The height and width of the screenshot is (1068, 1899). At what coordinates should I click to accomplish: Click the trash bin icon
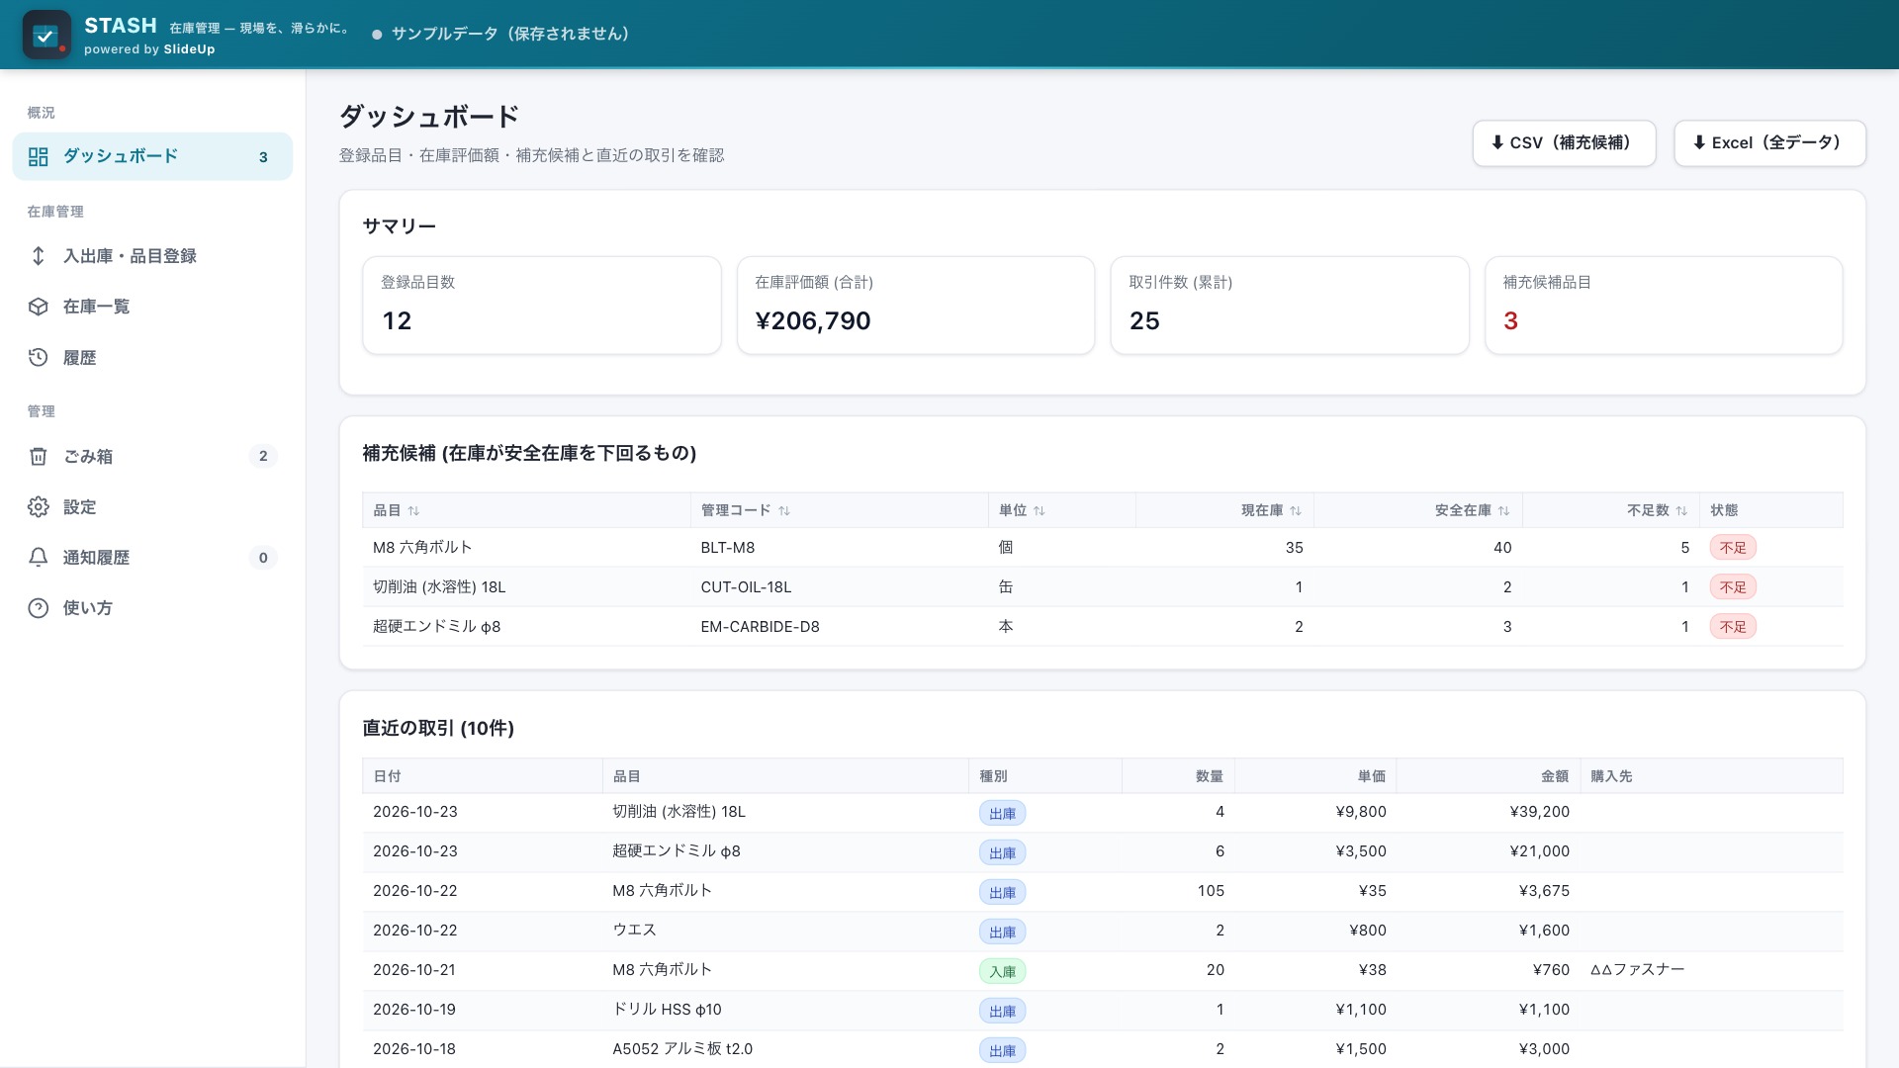click(x=39, y=456)
